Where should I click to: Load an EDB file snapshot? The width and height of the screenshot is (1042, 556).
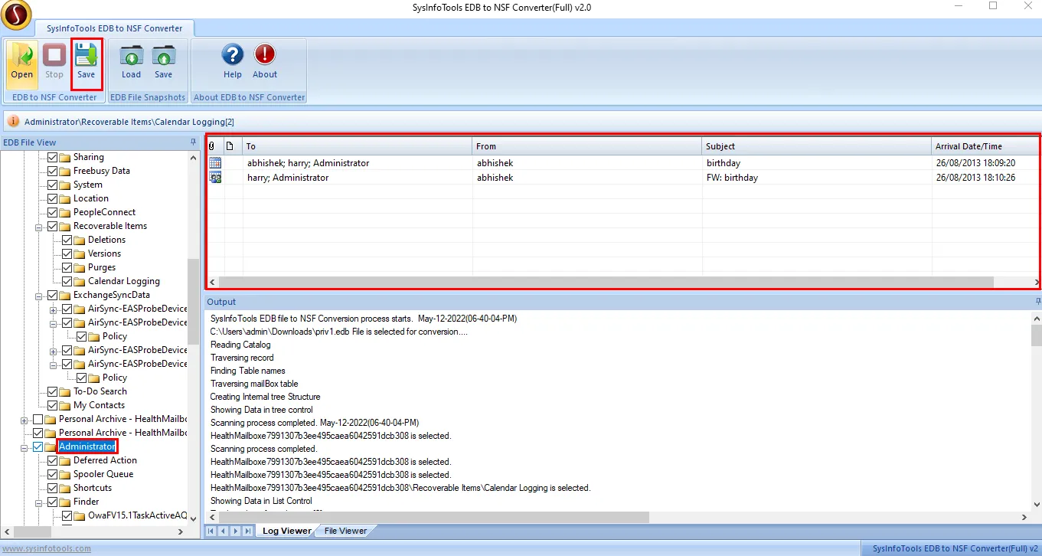pyautogui.click(x=131, y=61)
